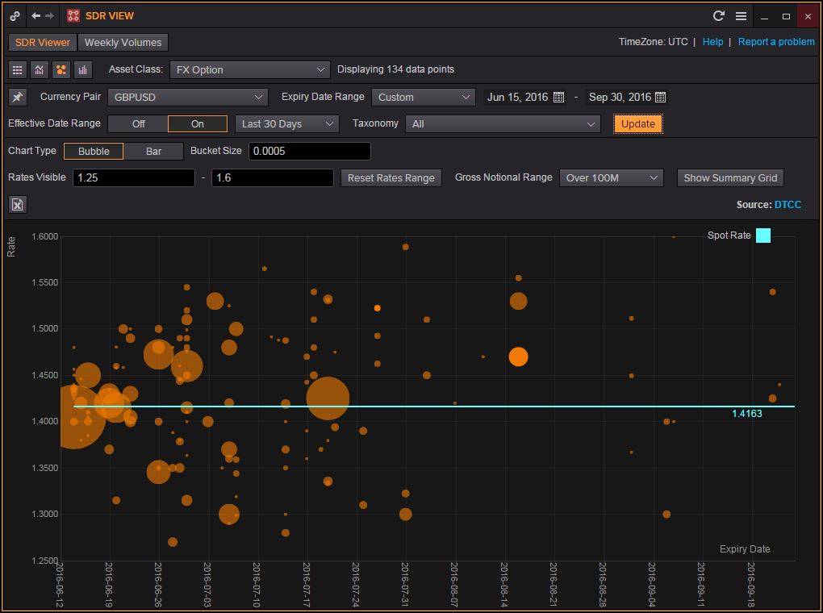Screen dimensions: 823x613
Task: Click the Report a problem link
Action: pos(776,42)
